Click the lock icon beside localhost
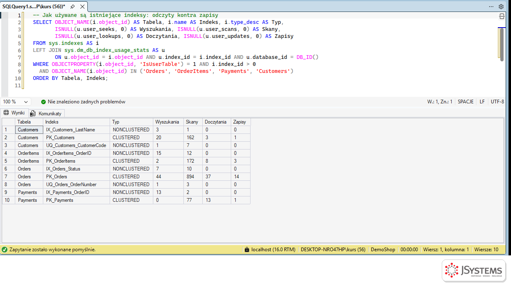The height and width of the screenshot is (285, 511). tap(247, 250)
